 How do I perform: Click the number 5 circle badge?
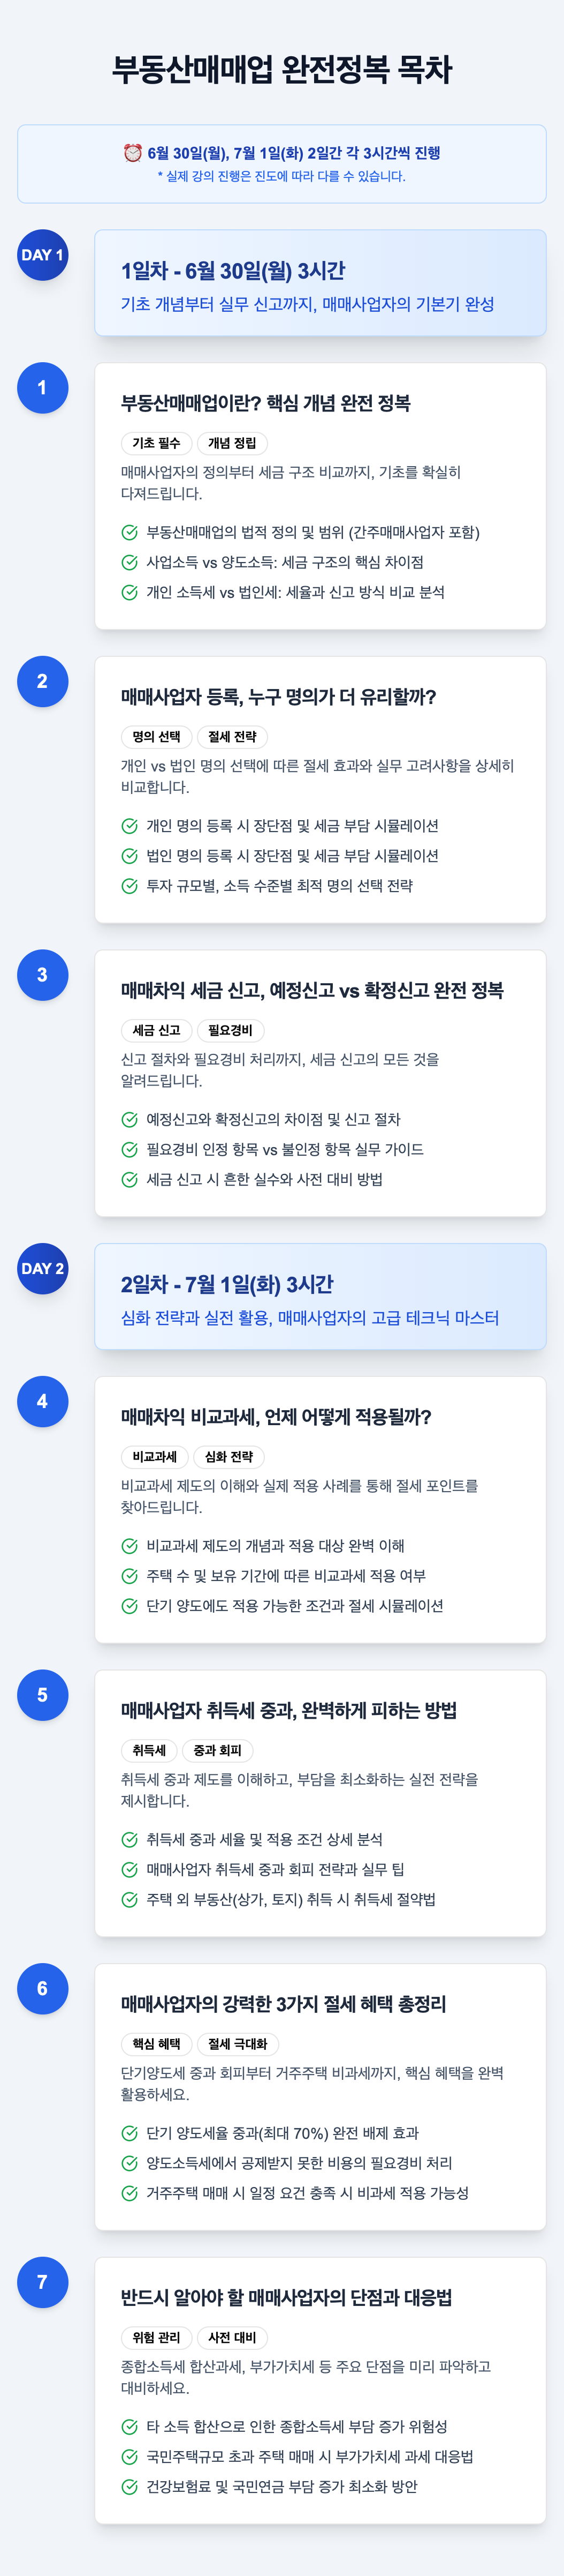[x=42, y=1694]
